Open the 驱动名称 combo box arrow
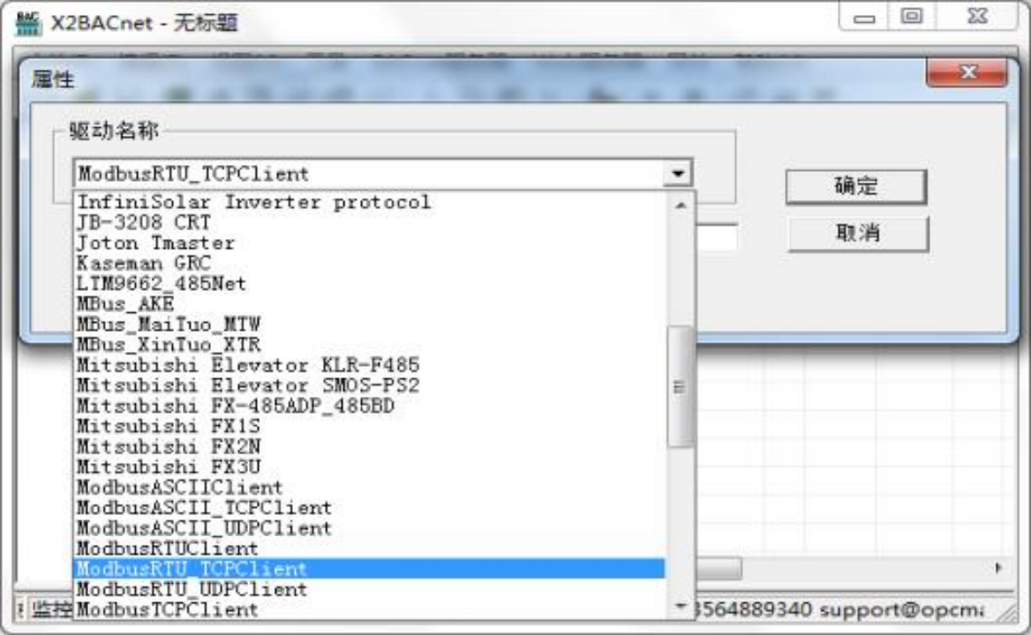 click(678, 174)
